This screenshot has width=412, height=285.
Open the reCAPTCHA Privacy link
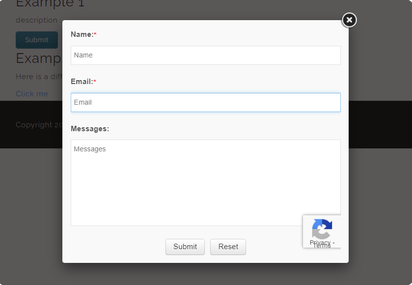click(320, 242)
